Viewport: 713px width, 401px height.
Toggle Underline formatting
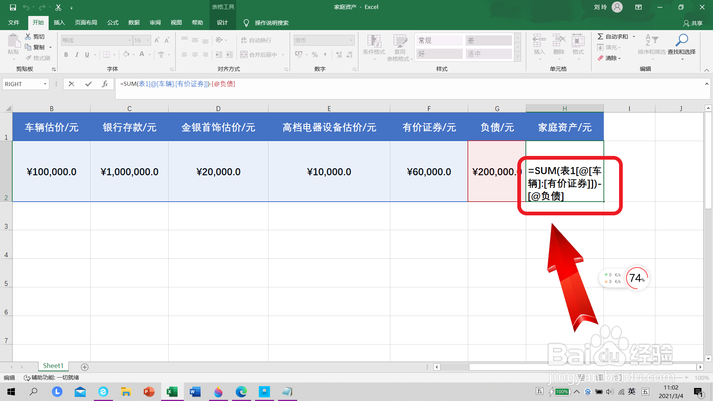tap(87, 55)
